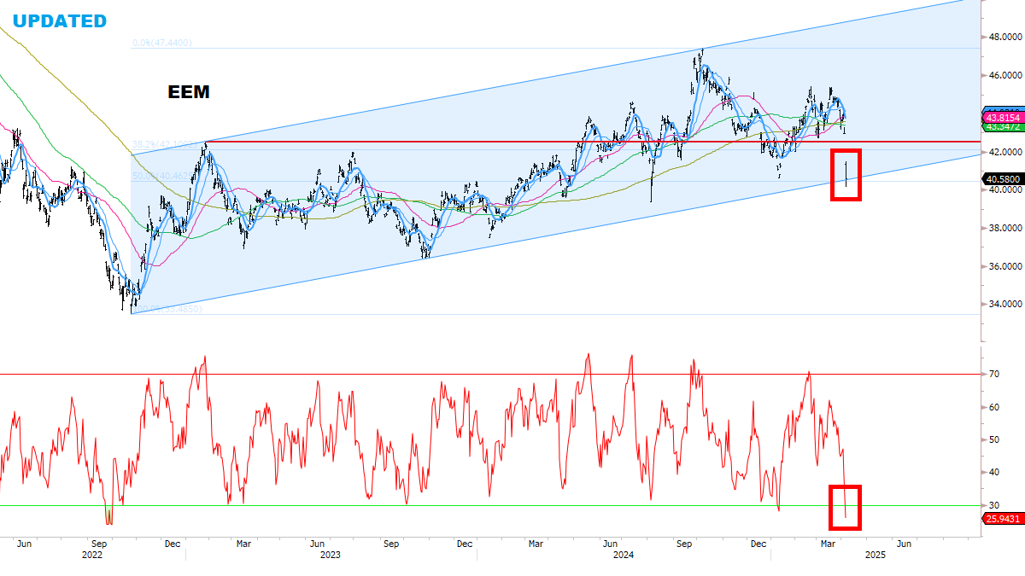Select the 38.2% Fibonacci level label
1025x576 pixels.
pos(161,145)
